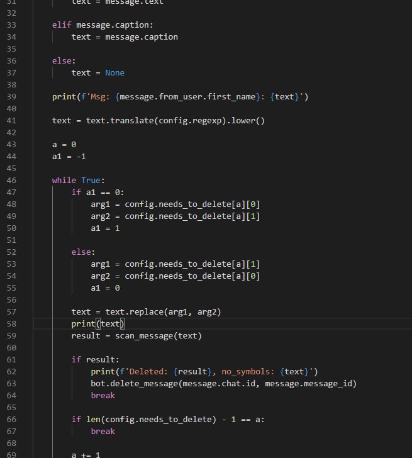The width and height of the screenshot is (412, 458).
Task: Click line number 58 in the gutter
Action: click(11, 324)
